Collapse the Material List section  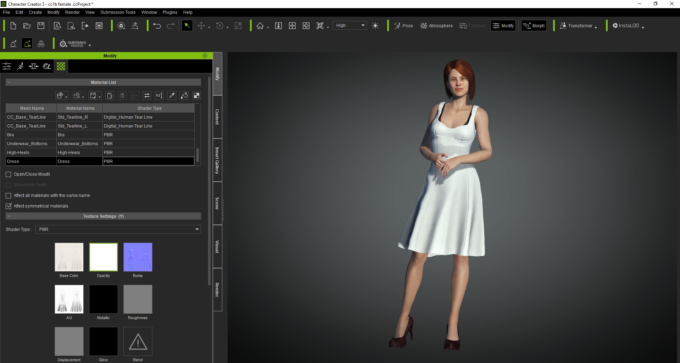click(9, 82)
